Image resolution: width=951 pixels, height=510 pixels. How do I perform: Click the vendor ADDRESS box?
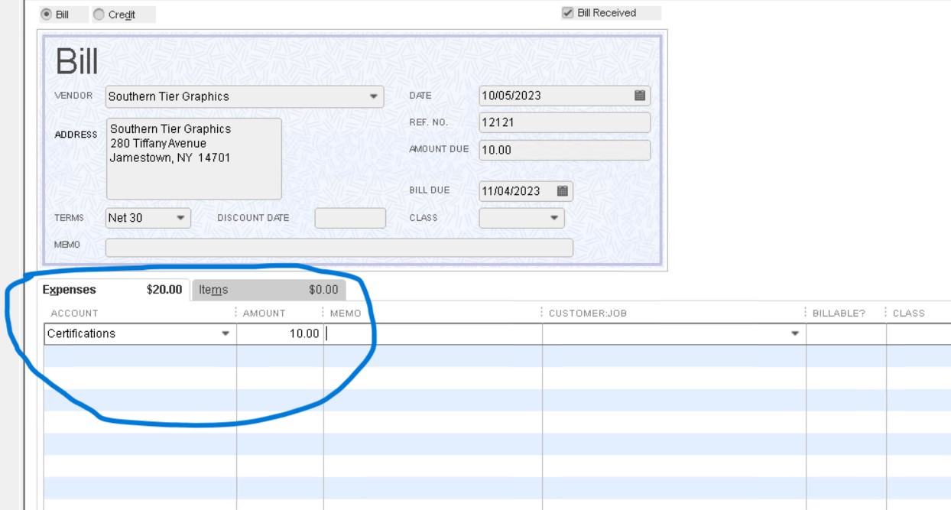pyautogui.click(x=193, y=158)
